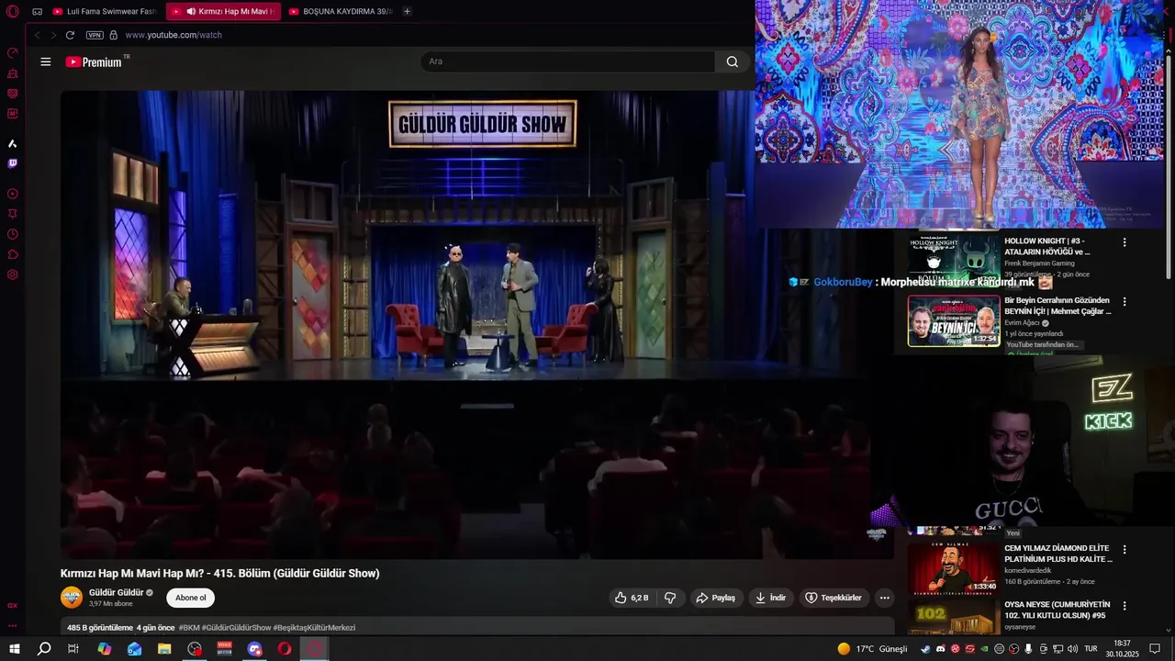
Task: Switch to Luli Fama Swimwear tab
Action: point(106,11)
